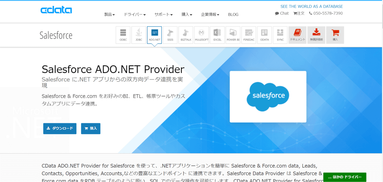Select the ODBC driver icon
The image size is (383, 182).
(123, 35)
